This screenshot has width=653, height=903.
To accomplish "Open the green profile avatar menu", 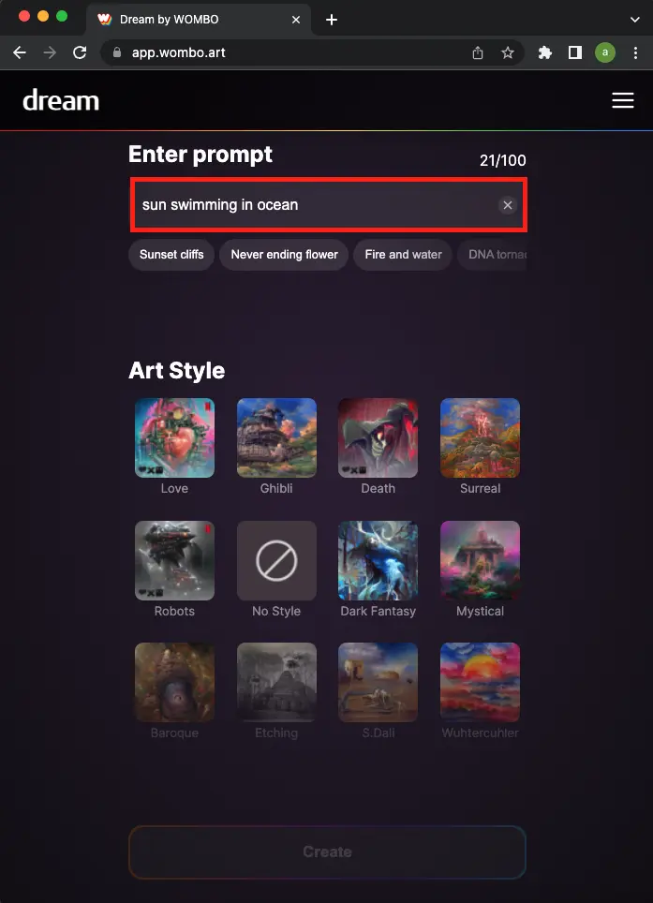I will pos(604,53).
